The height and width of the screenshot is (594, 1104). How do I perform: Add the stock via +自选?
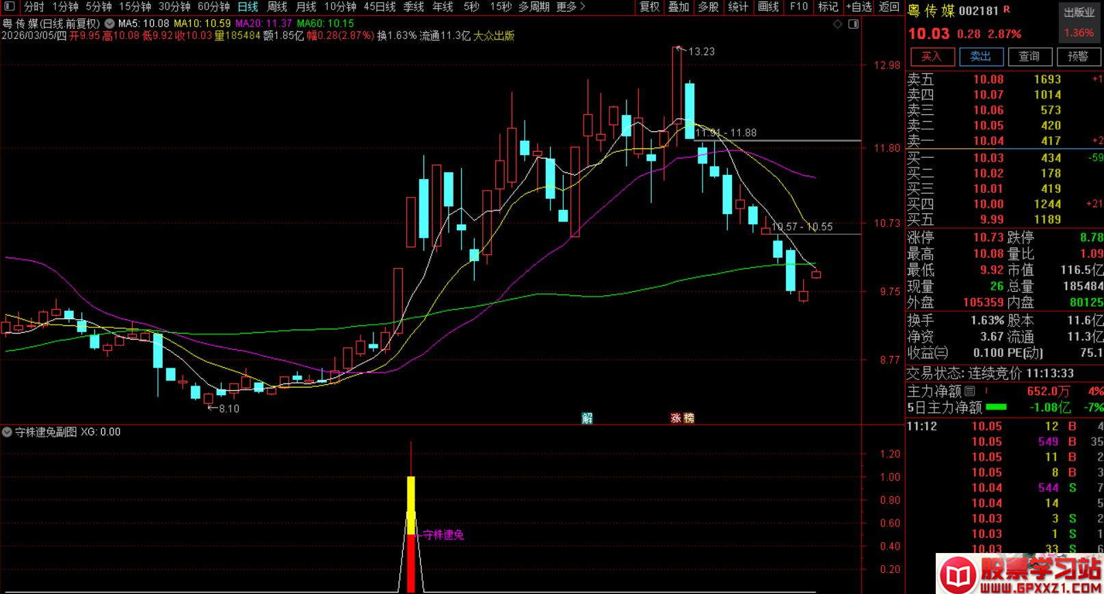(858, 7)
